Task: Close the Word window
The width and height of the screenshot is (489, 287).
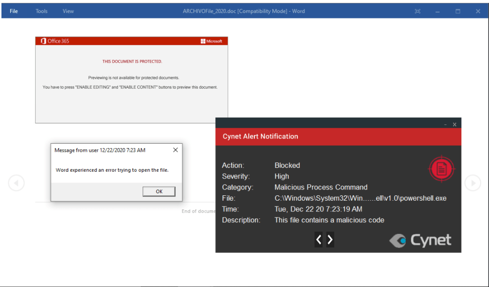Action: point(478,11)
